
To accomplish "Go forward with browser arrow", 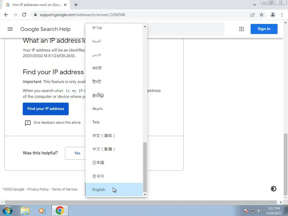I will coord(15,15).
